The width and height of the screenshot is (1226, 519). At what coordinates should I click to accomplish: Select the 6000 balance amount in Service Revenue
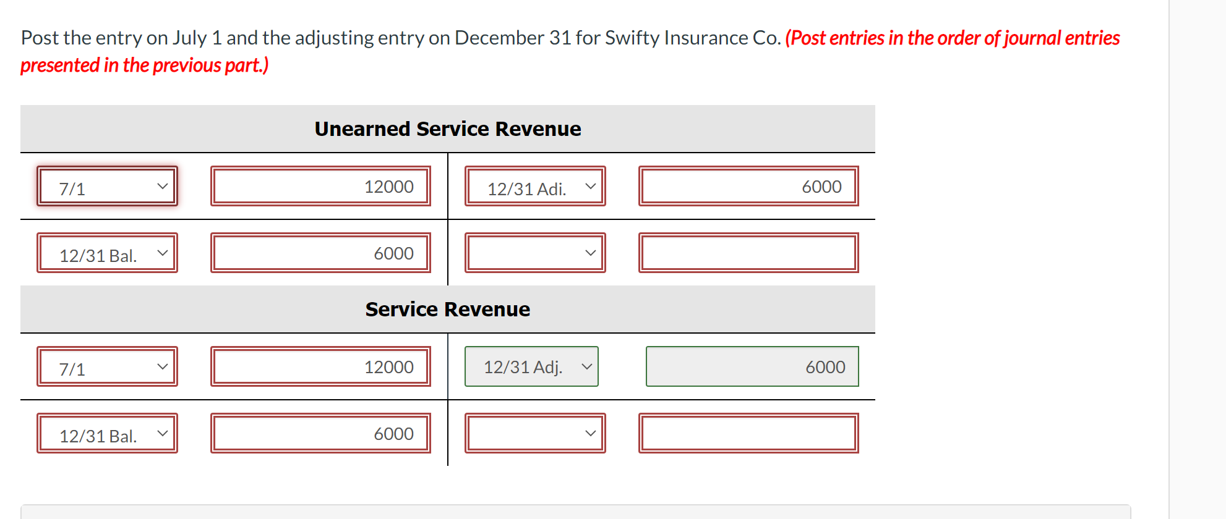[320, 433]
